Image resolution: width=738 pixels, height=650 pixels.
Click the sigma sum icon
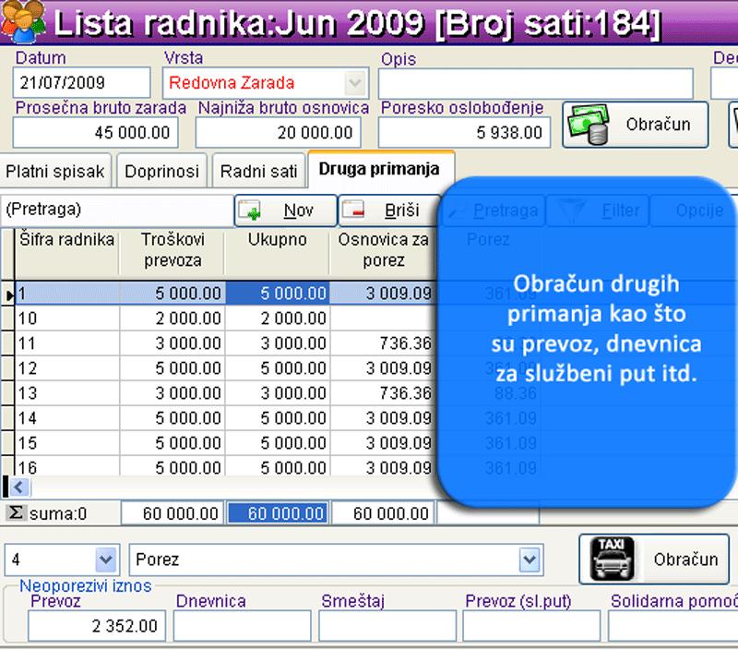[x=16, y=513]
